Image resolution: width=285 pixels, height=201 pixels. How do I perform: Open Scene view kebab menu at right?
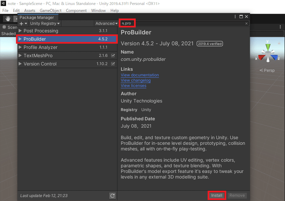pos(280,27)
